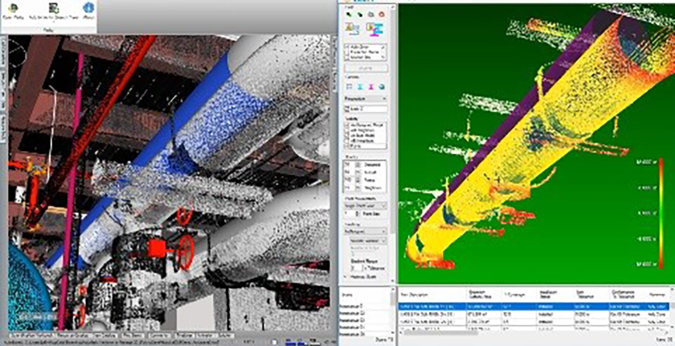Click the globe icon in the camera row

point(381,87)
